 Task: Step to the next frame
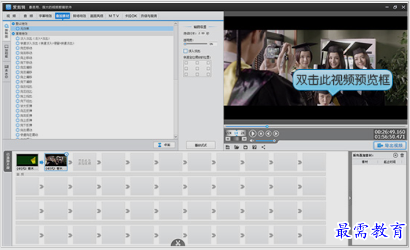point(276,134)
